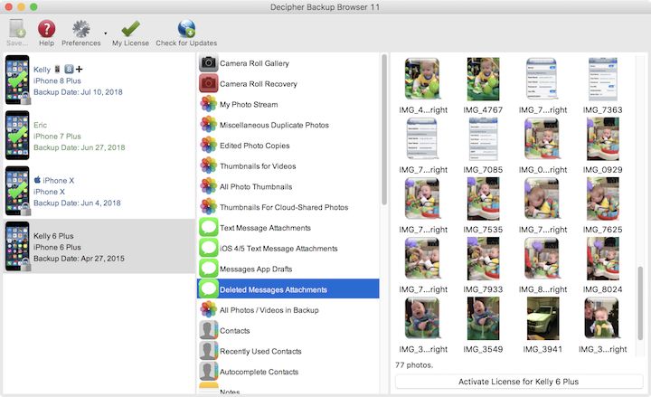The height and width of the screenshot is (397, 651).
Task: Click the My License checkmark icon
Action: [x=130, y=29]
